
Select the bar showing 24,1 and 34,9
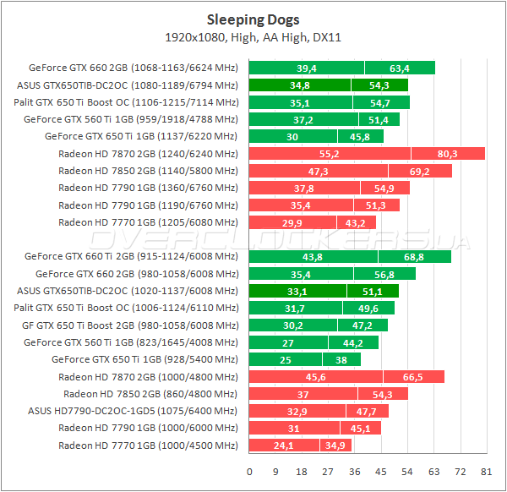[x=300, y=446]
